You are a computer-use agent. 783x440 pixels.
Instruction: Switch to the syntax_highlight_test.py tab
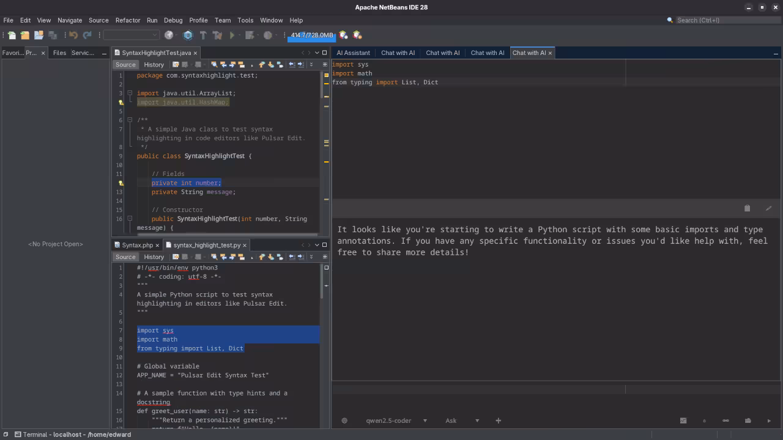click(x=208, y=244)
